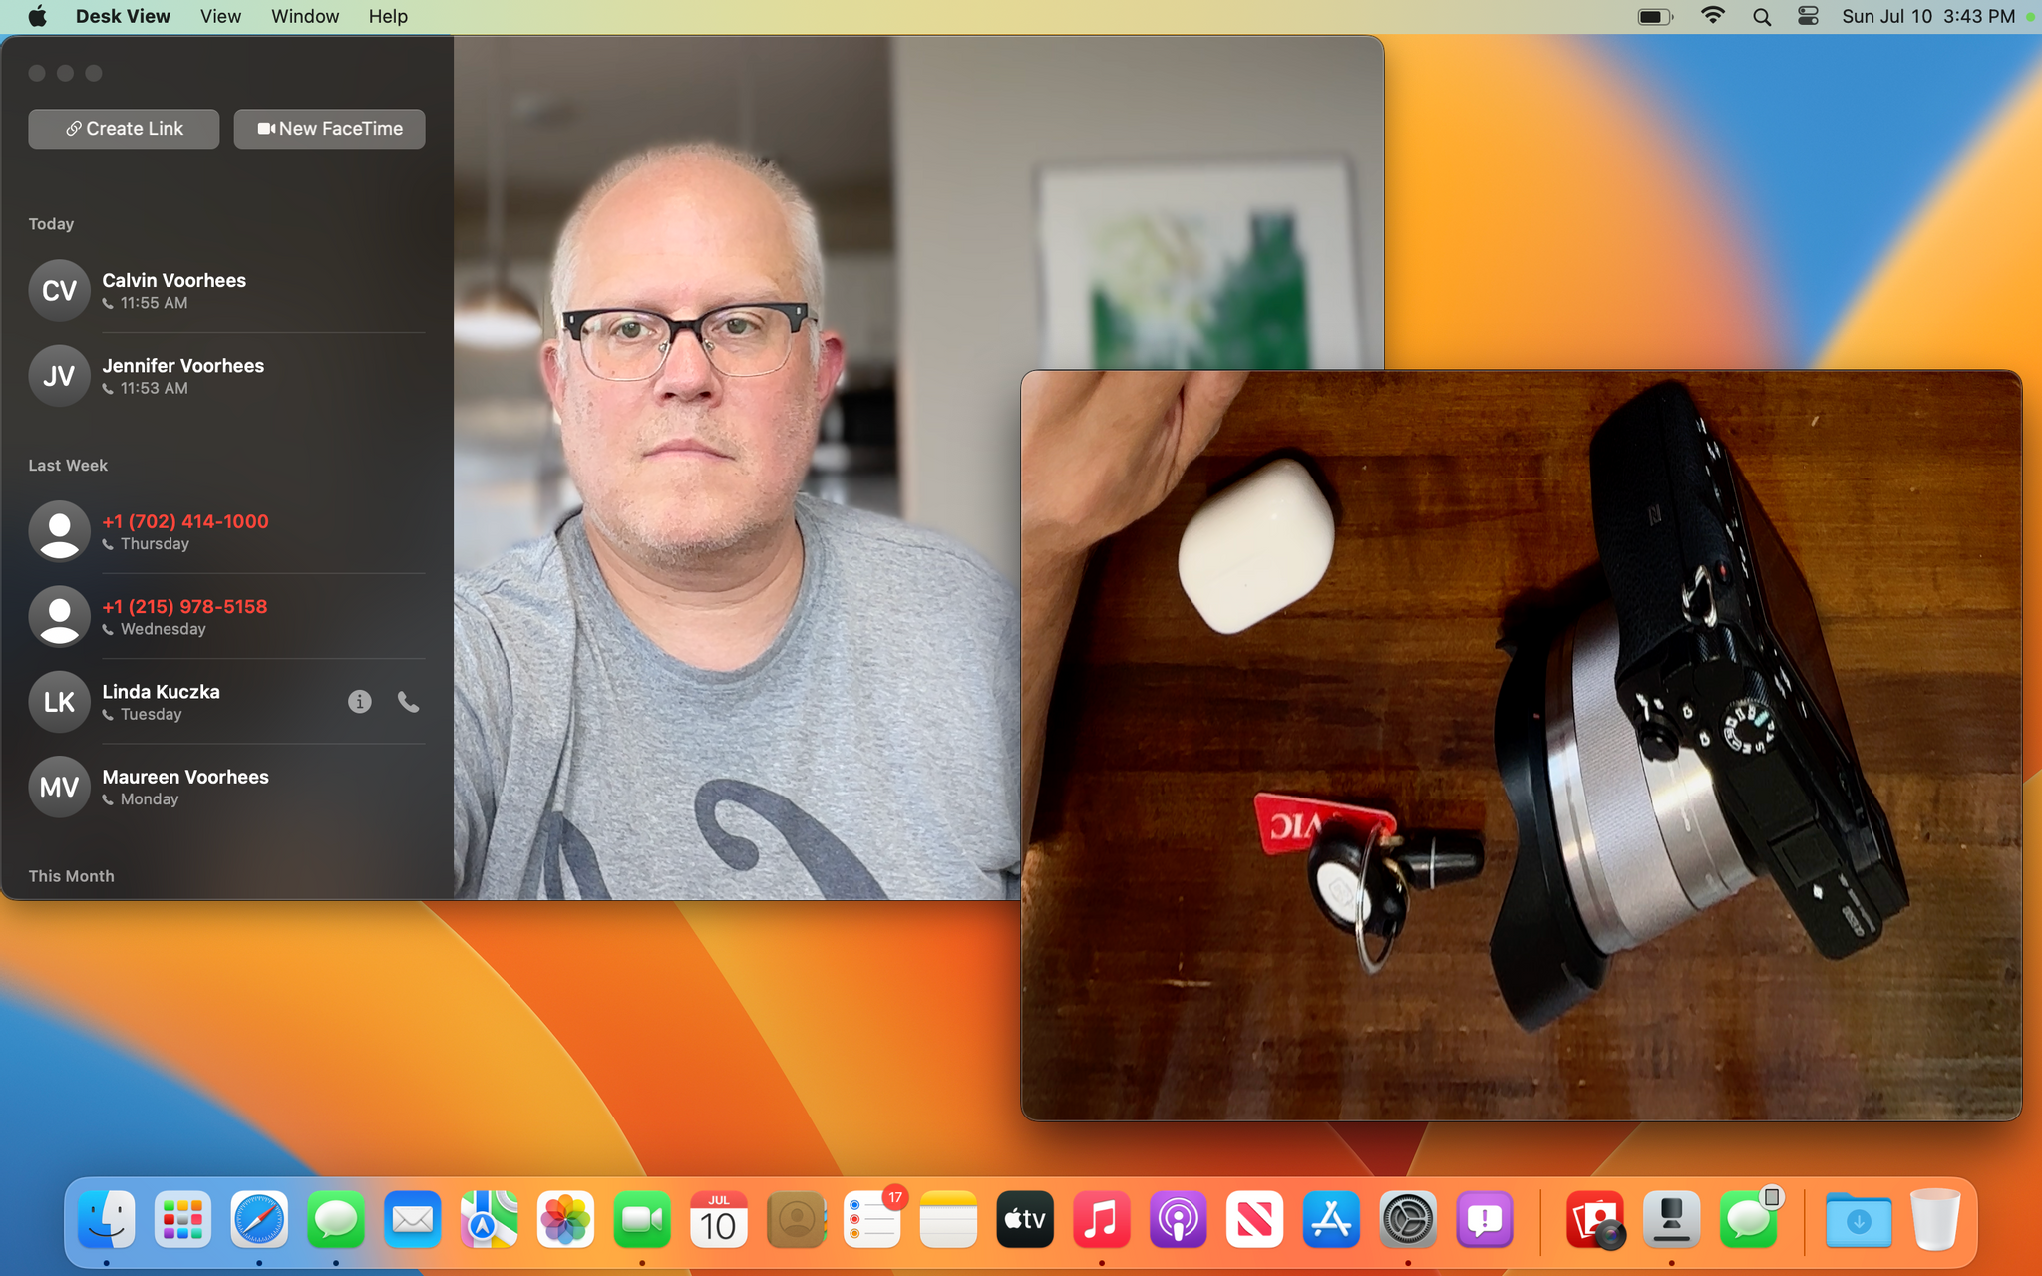The width and height of the screenshot is (2042, 1276).
Task: Click the FaceTime app icon in dock
Action: tap(642, 1218)
